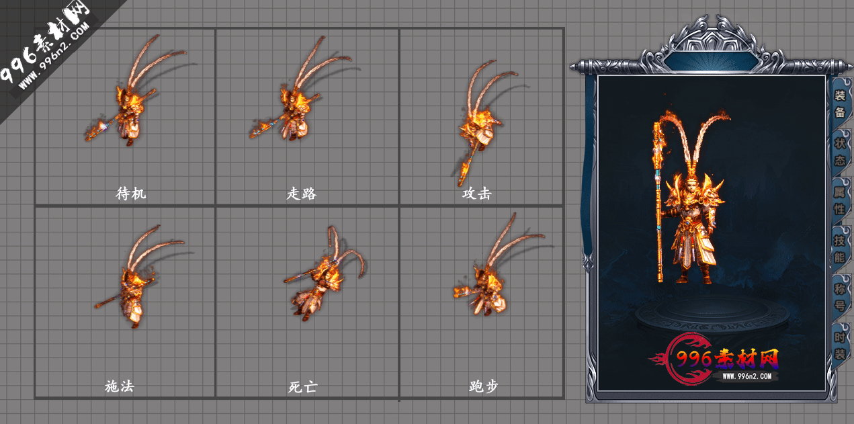Click the 待机 label text
Screen dimensions: 854x424
pos(130,194)
